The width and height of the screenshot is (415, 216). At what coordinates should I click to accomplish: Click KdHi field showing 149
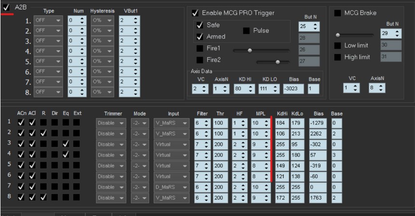point(282,166)
